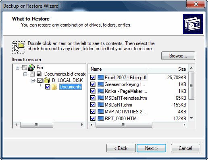The width and height of the screenshot is (208, 160).
Task: Click the Documents.bkf floppy disk icon
Action: (39, 74)
